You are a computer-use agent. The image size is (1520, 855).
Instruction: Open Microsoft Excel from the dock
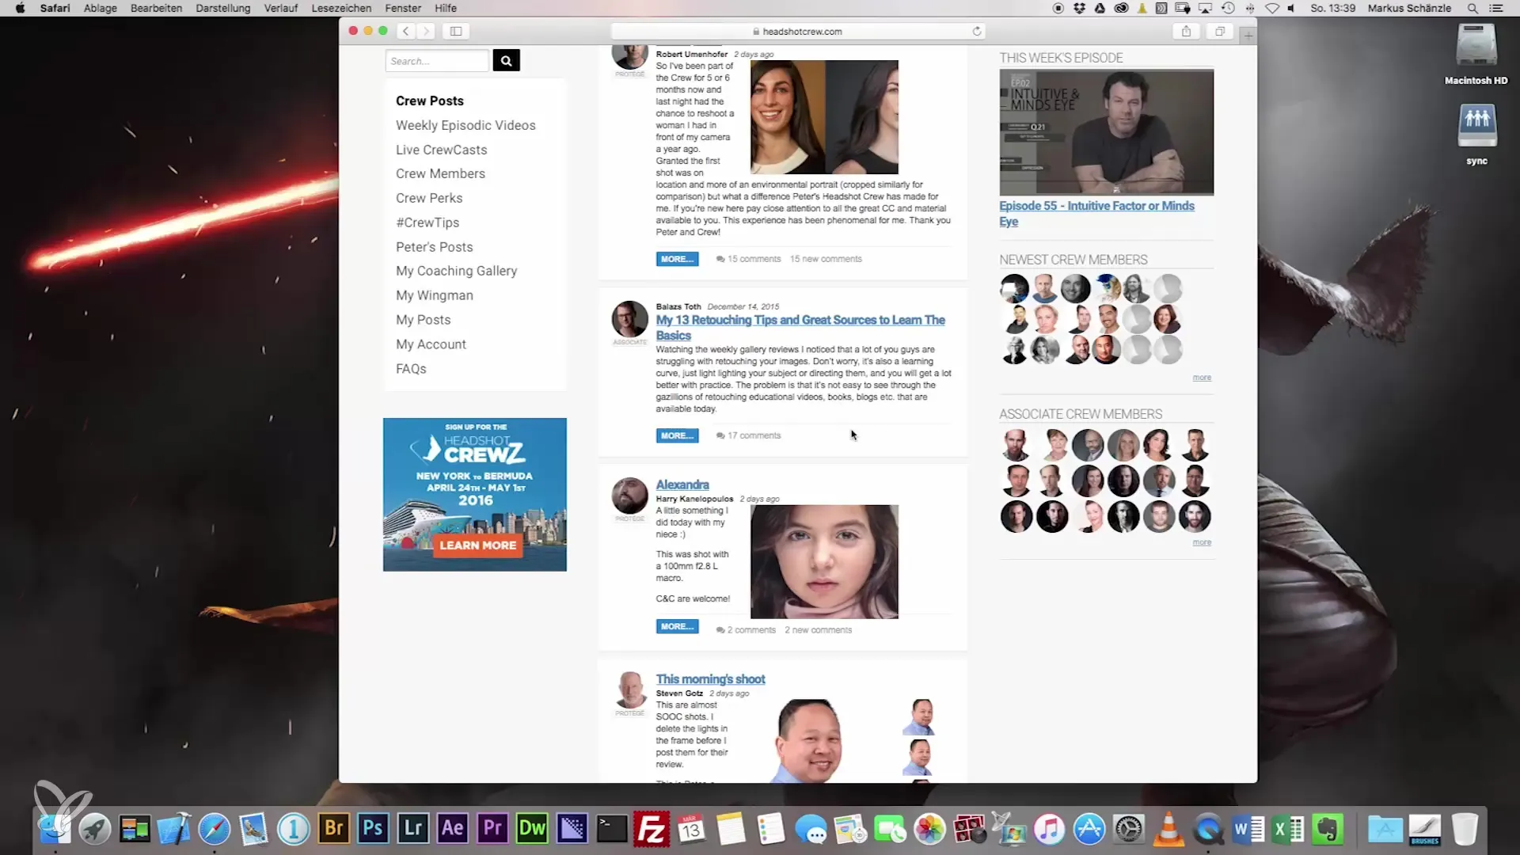(x=1288, y=829)
